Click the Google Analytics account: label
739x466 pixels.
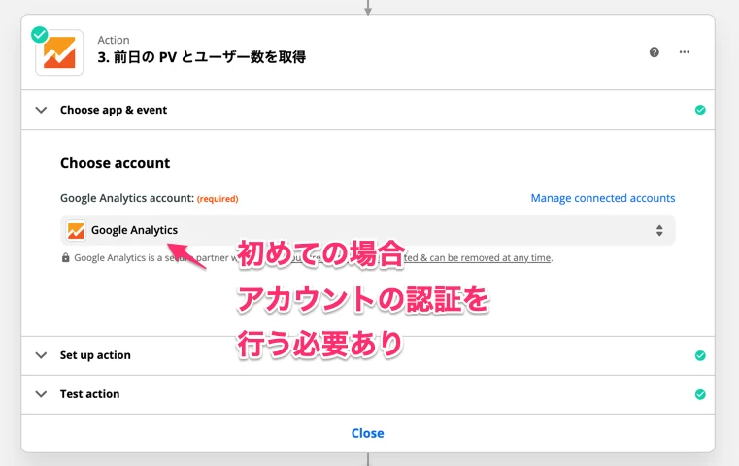[127, 198]
